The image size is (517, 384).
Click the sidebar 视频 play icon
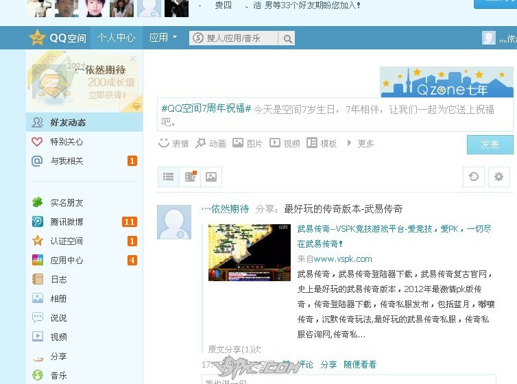point(38,337)
